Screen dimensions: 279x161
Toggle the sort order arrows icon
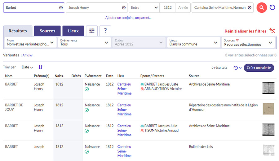coord(41,67)
